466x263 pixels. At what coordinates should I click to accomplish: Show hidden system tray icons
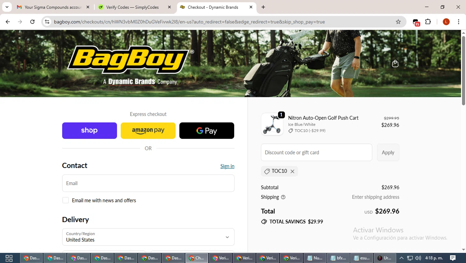pos(401,258)
